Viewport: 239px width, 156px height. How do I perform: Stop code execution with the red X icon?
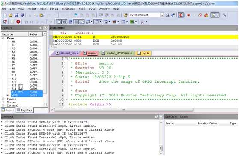tap(18, 22)
